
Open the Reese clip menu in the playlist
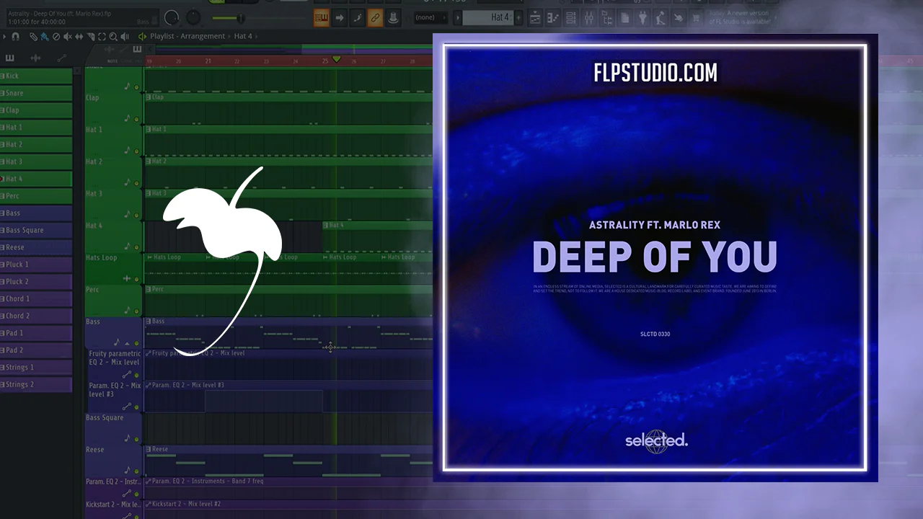[x=149, y=449]
